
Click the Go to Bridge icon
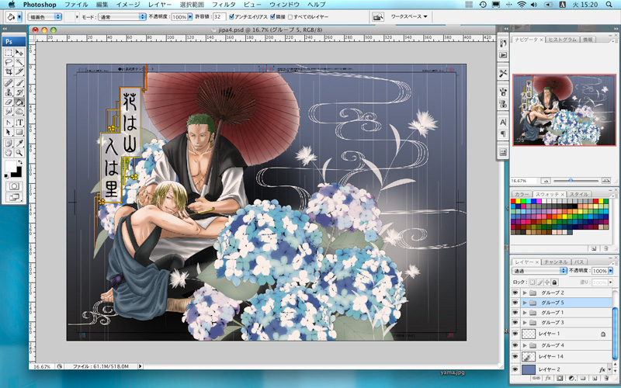coord(378,16)
